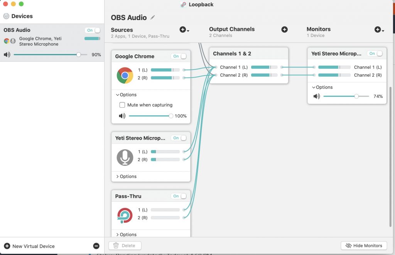Add a monitor with plus icon
The height and width of the screenshot is (255, 395).
click(379, 29)
